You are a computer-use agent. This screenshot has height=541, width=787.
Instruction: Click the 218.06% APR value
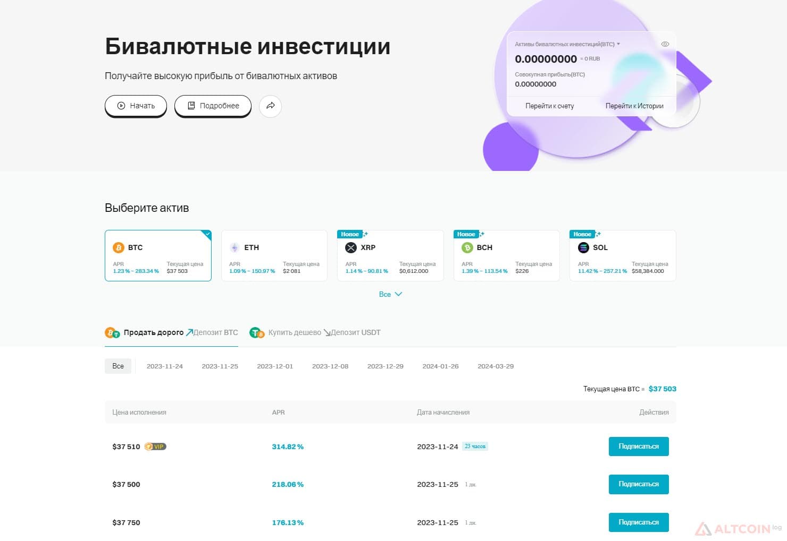[288, 485]
